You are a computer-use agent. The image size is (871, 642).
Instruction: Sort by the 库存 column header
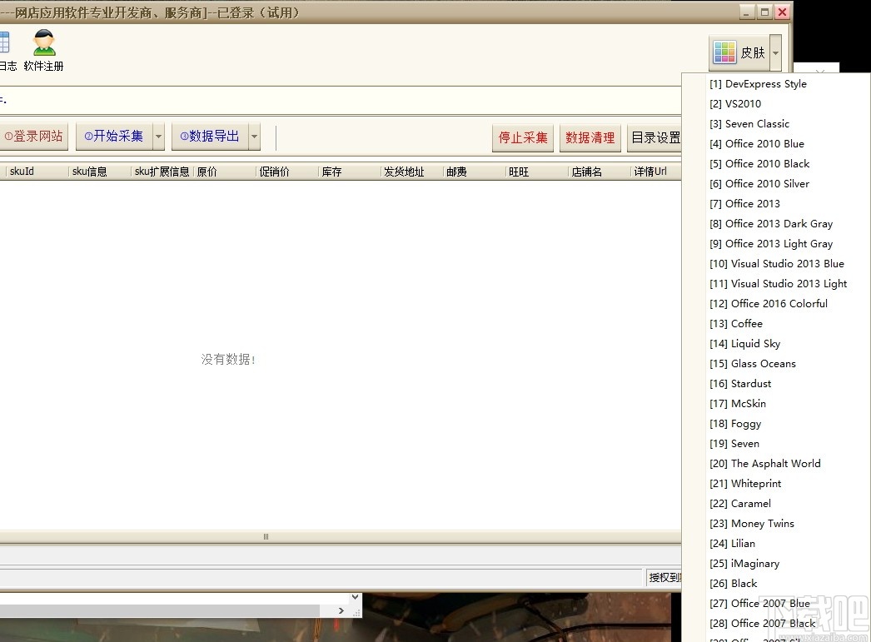click(350, 172)
